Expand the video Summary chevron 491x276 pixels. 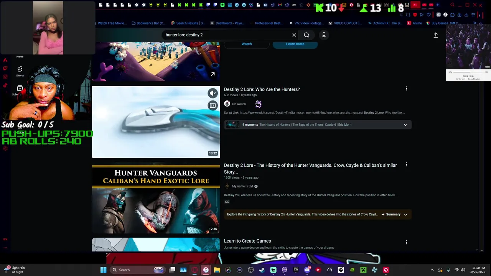pos(405,214)
